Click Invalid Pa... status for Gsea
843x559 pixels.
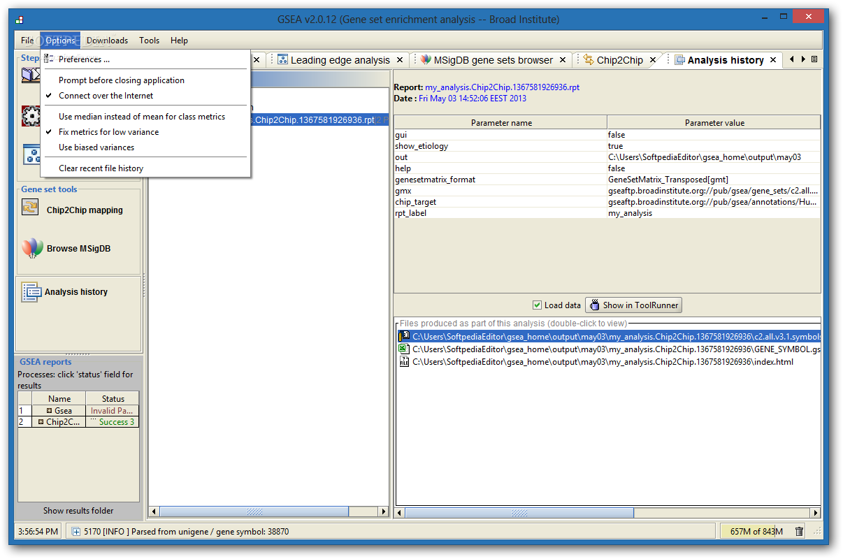(x=113, y=411)
